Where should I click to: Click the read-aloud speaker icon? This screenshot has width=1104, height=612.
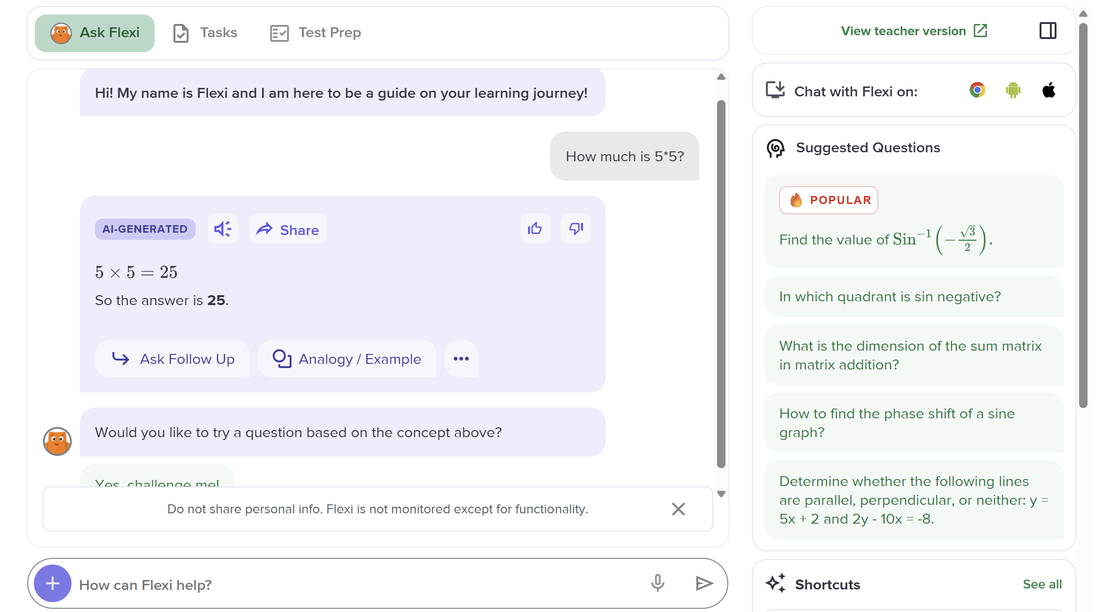[223, 229]
